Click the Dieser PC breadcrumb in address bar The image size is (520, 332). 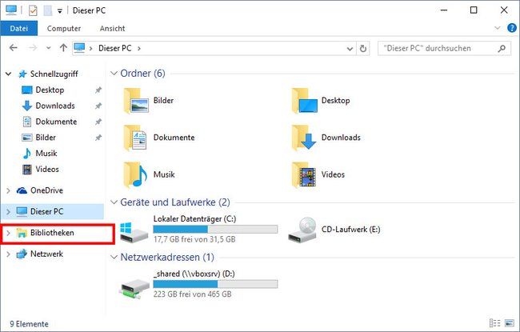[114, 49]
